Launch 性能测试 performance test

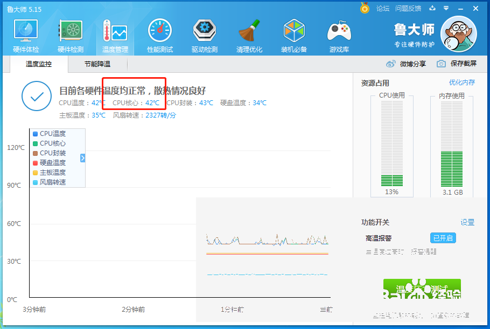pyautogui.click(x=160, y=36)
